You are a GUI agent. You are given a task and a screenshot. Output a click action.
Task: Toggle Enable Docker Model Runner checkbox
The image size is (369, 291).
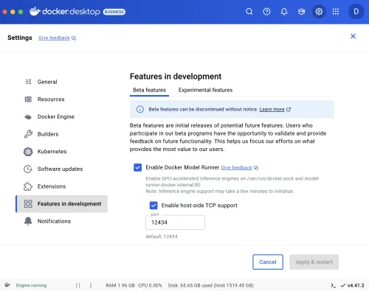tap(138, 167)
